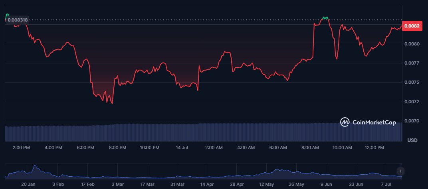
Task: Click 17 Feb on the range navigator
Action: 88,184
